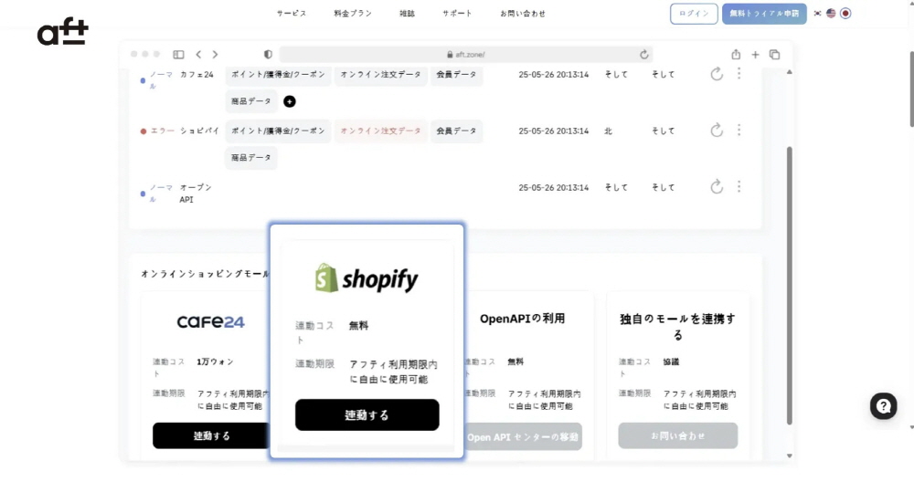Refresh the オープンAPI row sync icon
The image size is (914, 482).
click(717, 187)
